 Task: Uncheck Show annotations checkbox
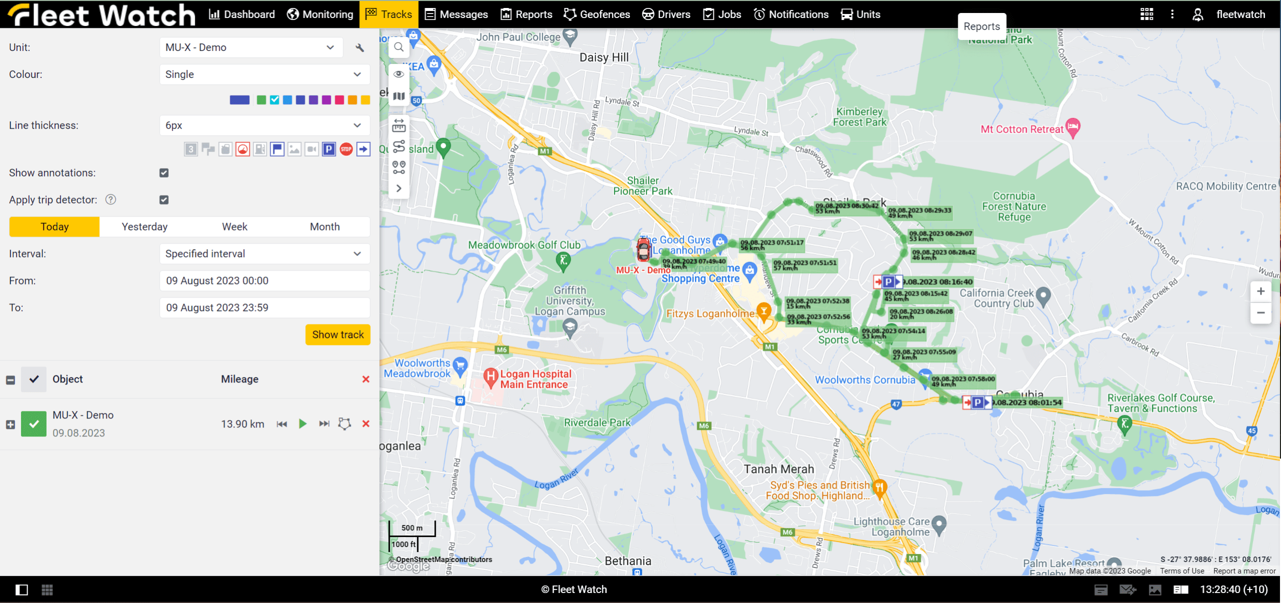click(x=164, y=173)
